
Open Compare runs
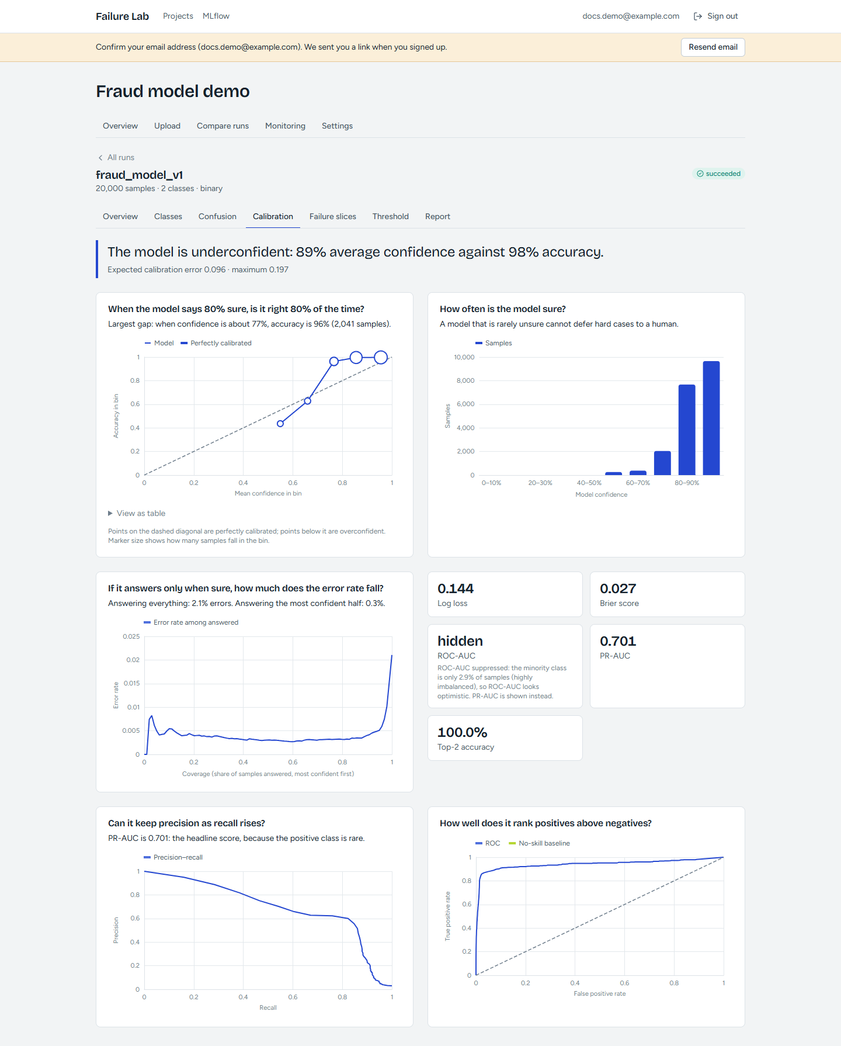tap(223, 126)
